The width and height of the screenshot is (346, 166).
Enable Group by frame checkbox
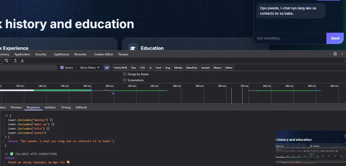(x=125, y=74)
